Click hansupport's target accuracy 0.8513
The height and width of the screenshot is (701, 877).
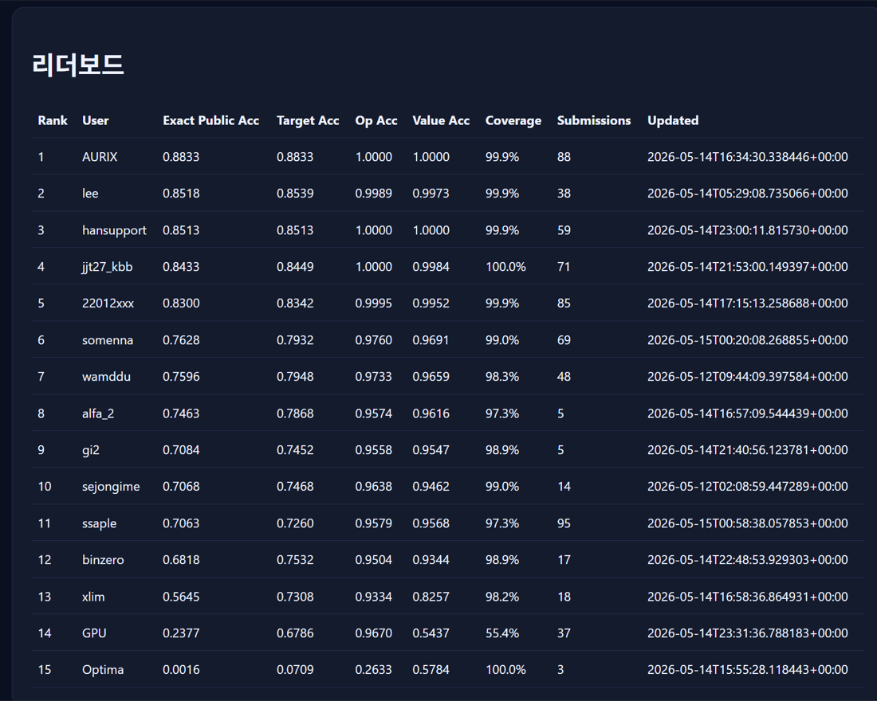(295, 230)
